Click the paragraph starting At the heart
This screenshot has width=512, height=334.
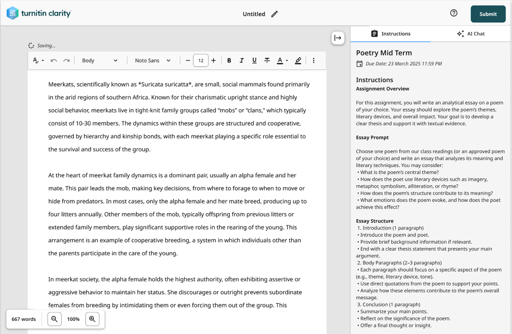(178, 214)
